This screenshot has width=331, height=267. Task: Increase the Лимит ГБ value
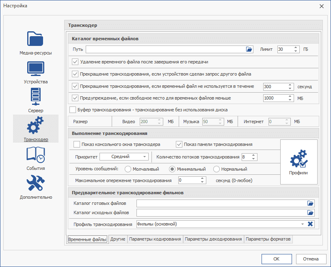click(296, 48)
